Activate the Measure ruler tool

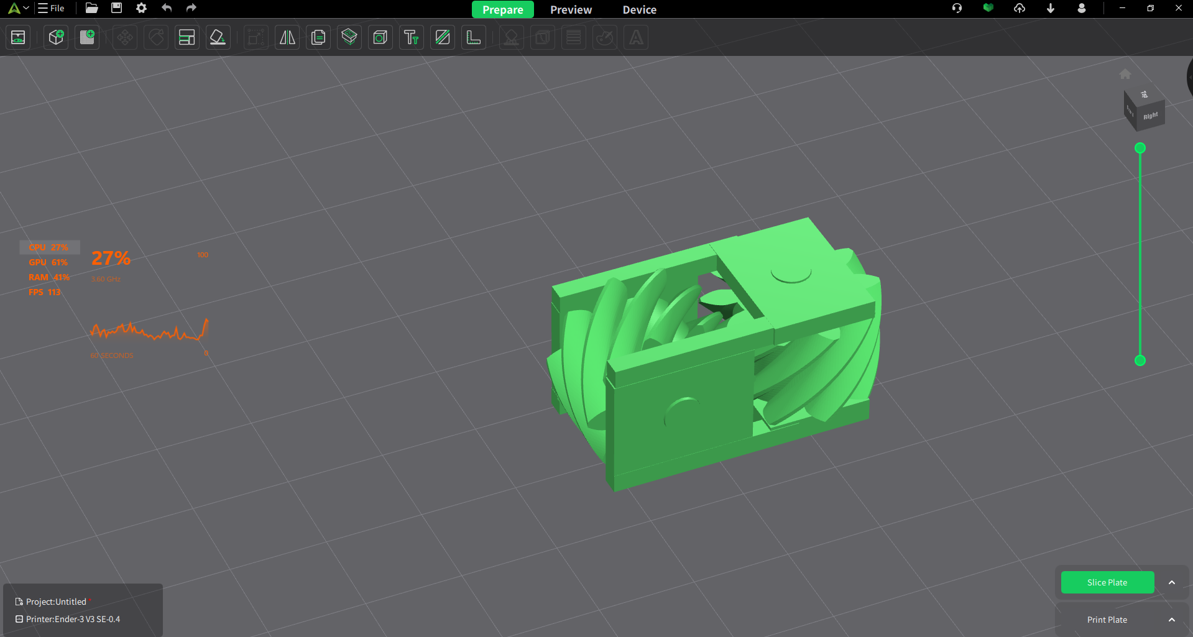(x=474, y=38)
